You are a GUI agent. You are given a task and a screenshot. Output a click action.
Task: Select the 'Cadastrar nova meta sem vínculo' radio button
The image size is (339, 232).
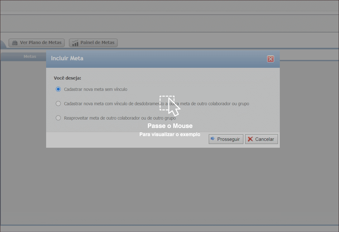pyautogui.click(x=58, y=89)
